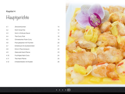Open Ente in Pflaumensauce
The width and height of the screenshot is (125, 94).
click(22, 49)
